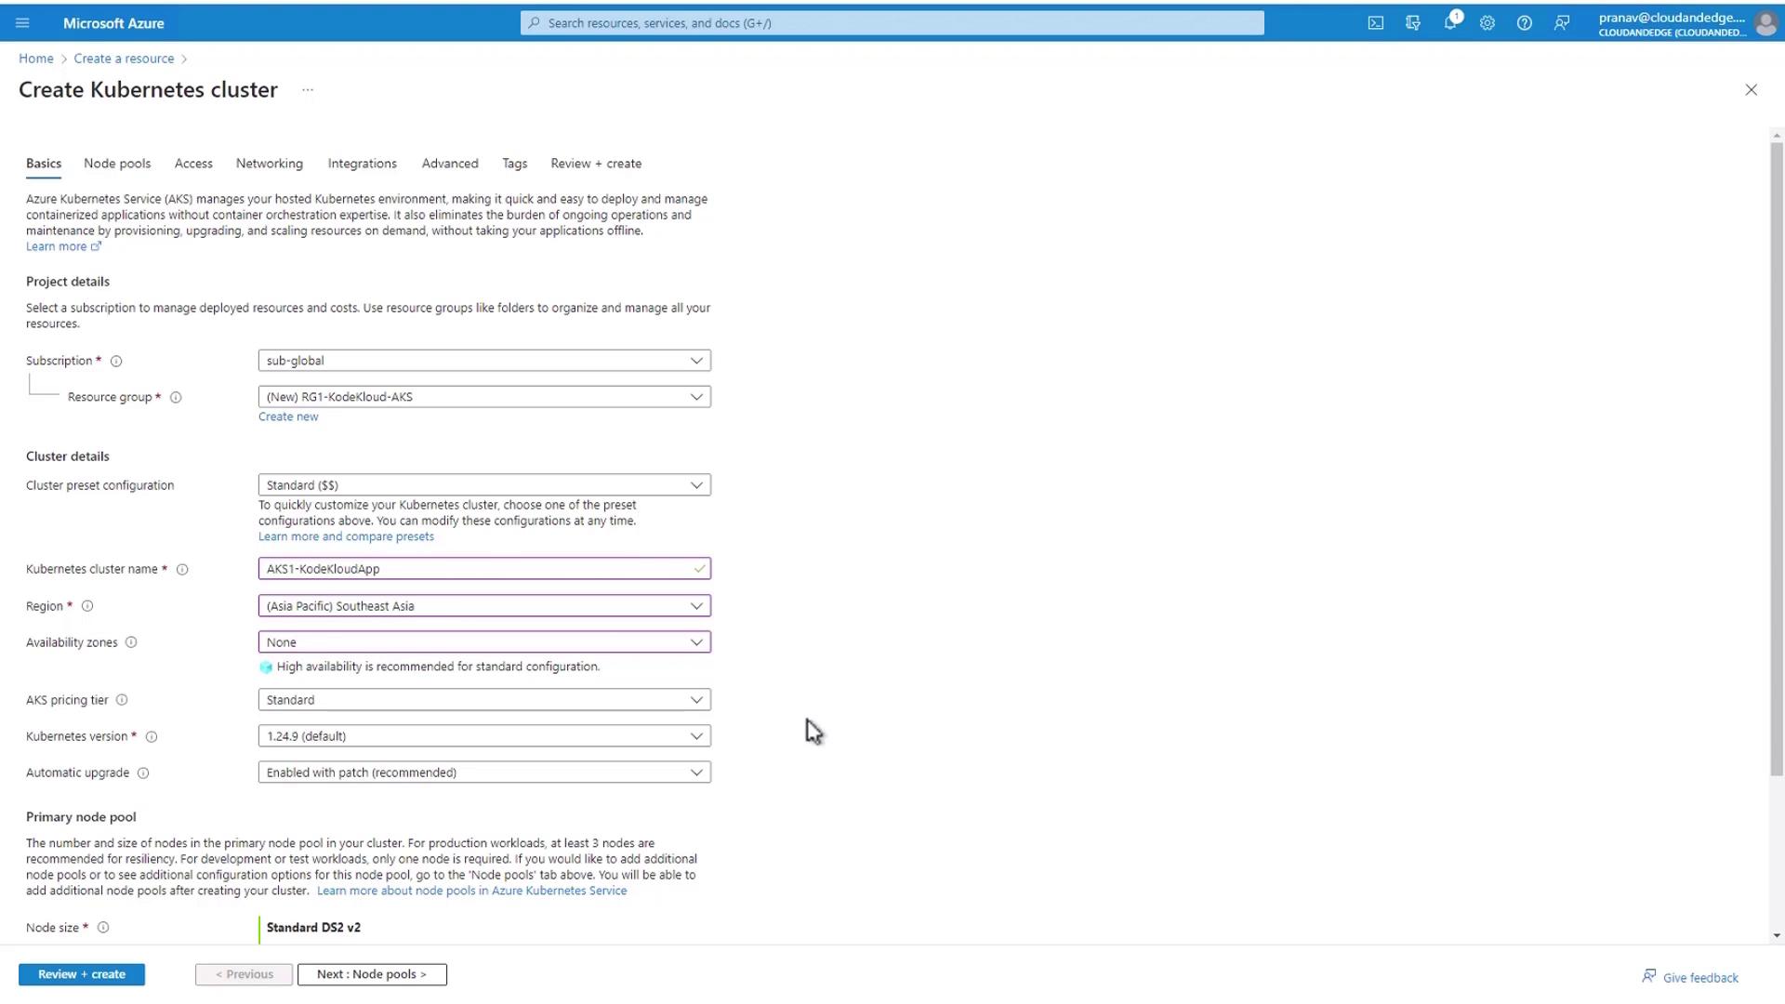
Task: Open the Azure portal hamburger menu
Action: pyautogui.click(x=22, y=23)
